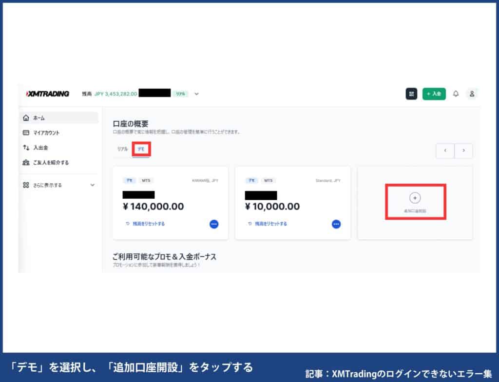Click the MT5 badge on KIWAMI account
Image resolution: width=499 pixels, height=382 pixels.
coord(146,180)
